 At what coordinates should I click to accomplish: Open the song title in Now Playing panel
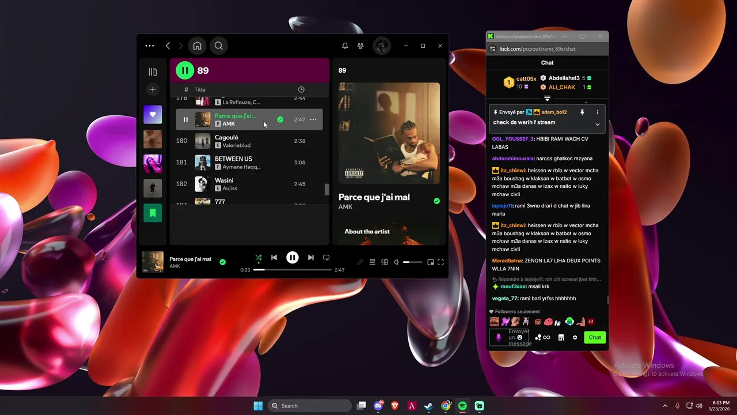click(374, 197)
